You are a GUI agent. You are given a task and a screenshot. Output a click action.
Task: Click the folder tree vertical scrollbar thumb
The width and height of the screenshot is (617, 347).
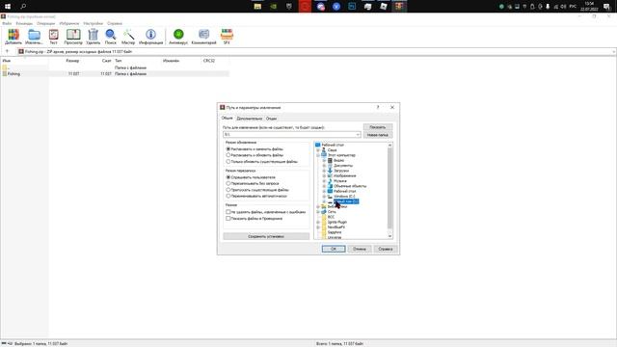point(389,188)
